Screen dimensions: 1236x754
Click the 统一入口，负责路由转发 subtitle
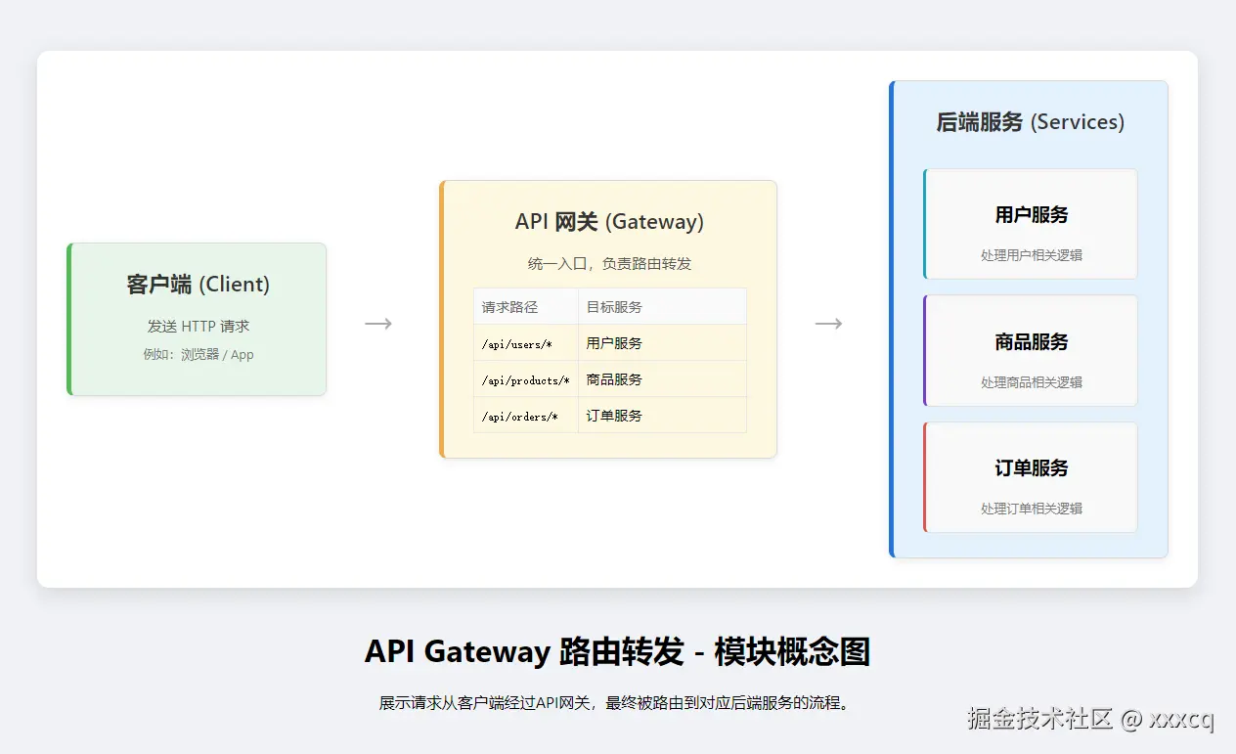point(608,262)
